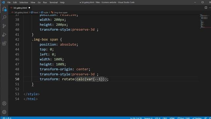Click the ".img-box span {" selector text

tap(47, 39)
